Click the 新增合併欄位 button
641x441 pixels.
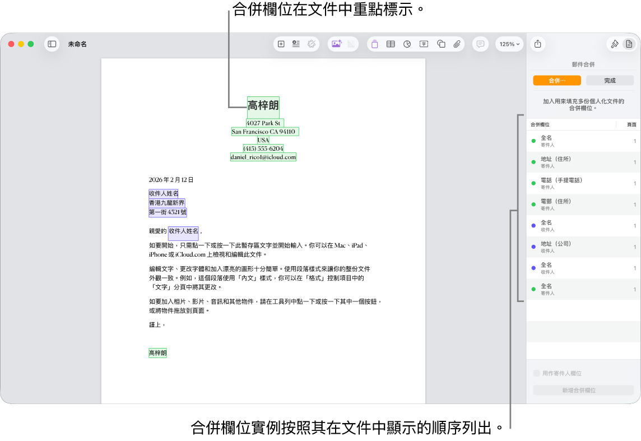[583, 391]
